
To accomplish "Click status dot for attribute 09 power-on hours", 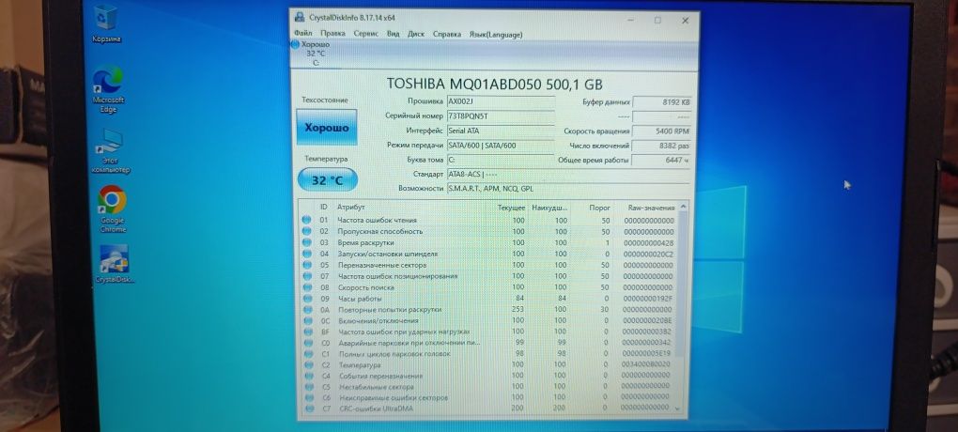I will tap(307, 299).
